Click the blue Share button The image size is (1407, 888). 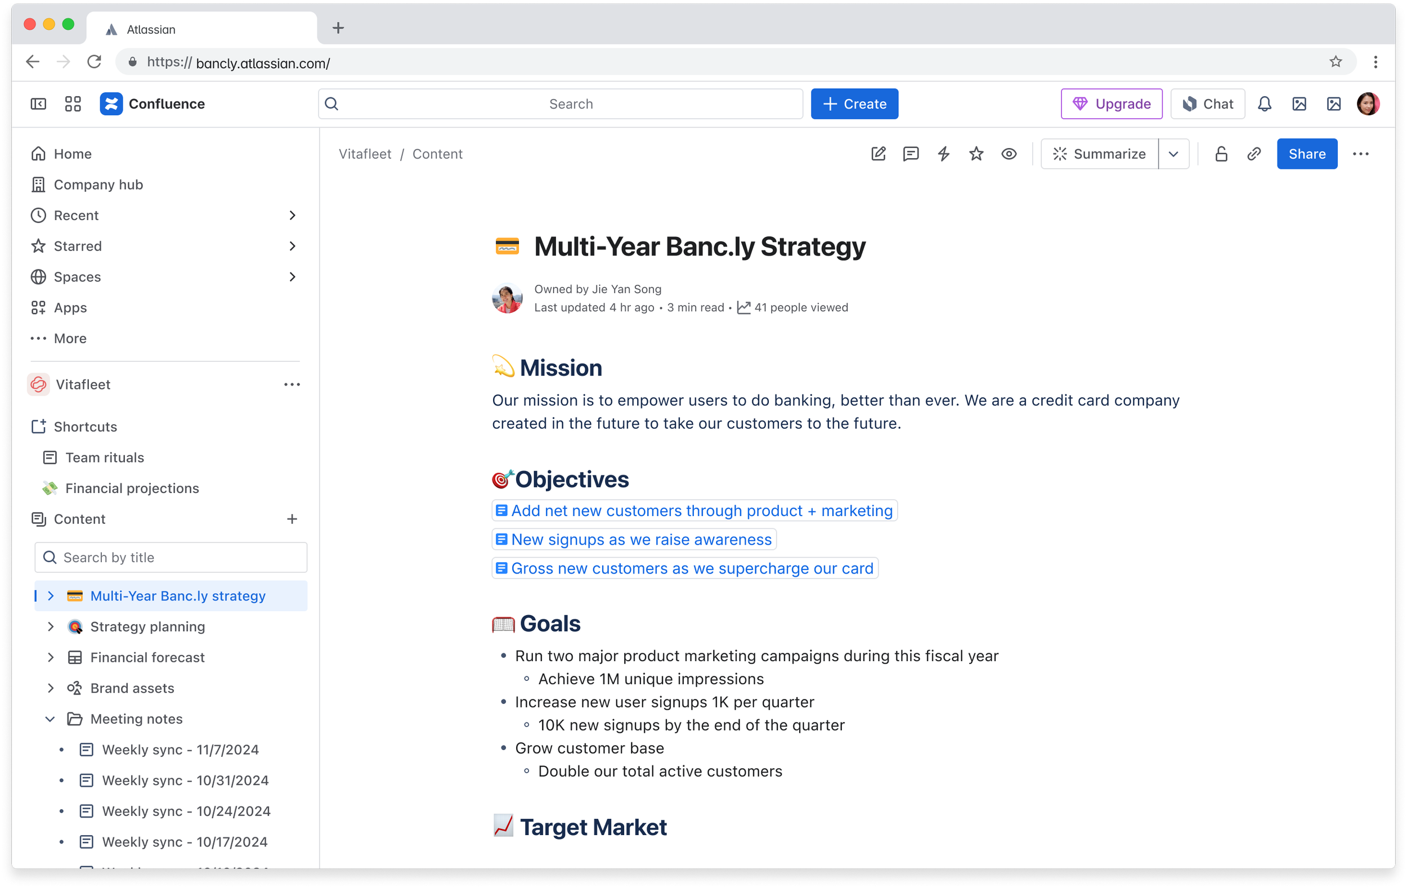[x=1306, y=154]
